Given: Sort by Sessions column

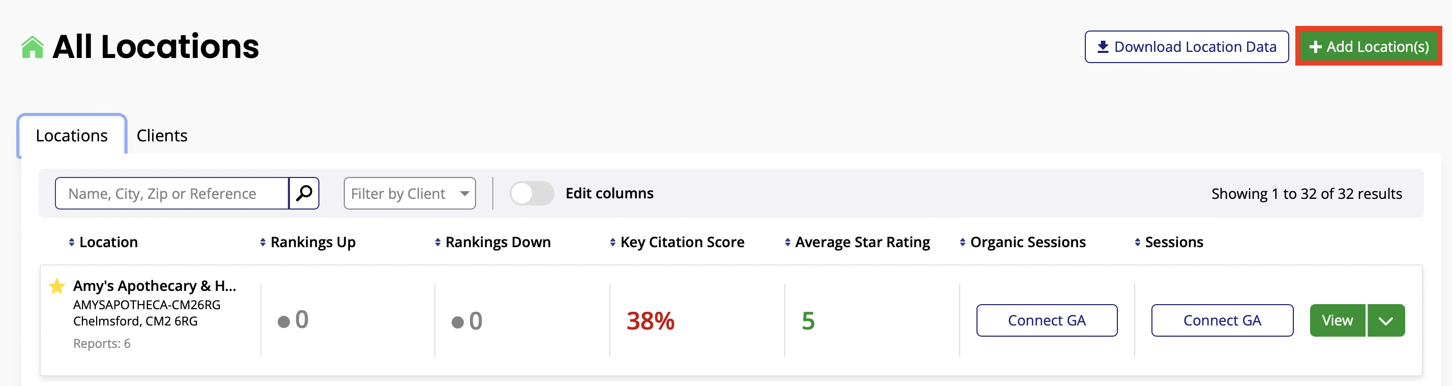Looking at the screenshot, I should click(x=1137, y=242).
